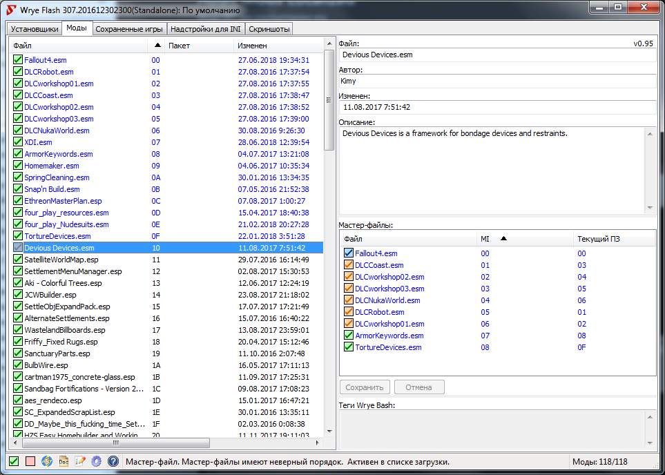Screen dimensions: 665x475
Task: Click the green checkmark icon in status bar
Action: 14,461
